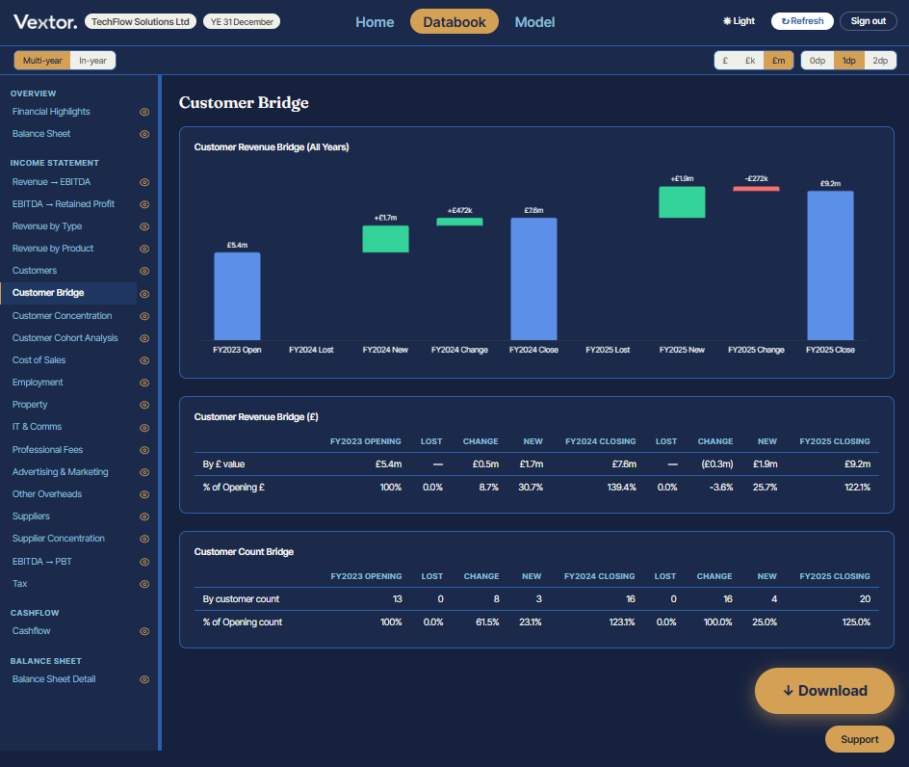Toggle eye icon beside IT & Comms
The width and height of the screenshot is (909, 767).
pos(145,428)
